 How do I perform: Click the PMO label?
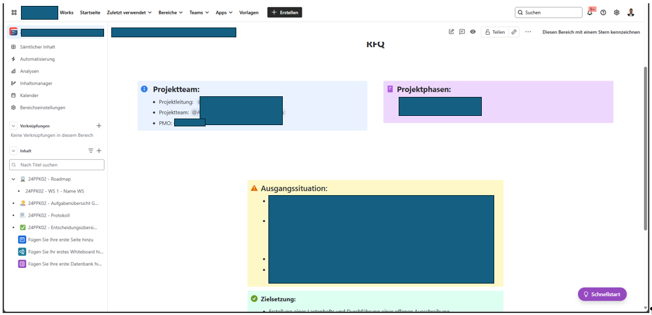166,123
